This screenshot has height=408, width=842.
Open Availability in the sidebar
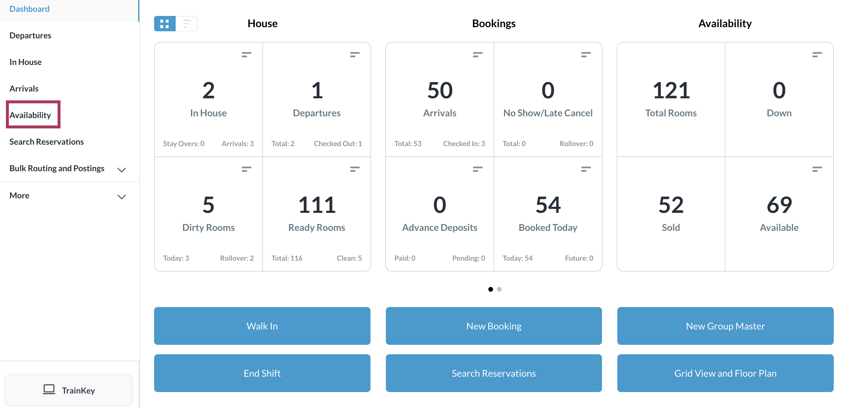click(30, 115)
